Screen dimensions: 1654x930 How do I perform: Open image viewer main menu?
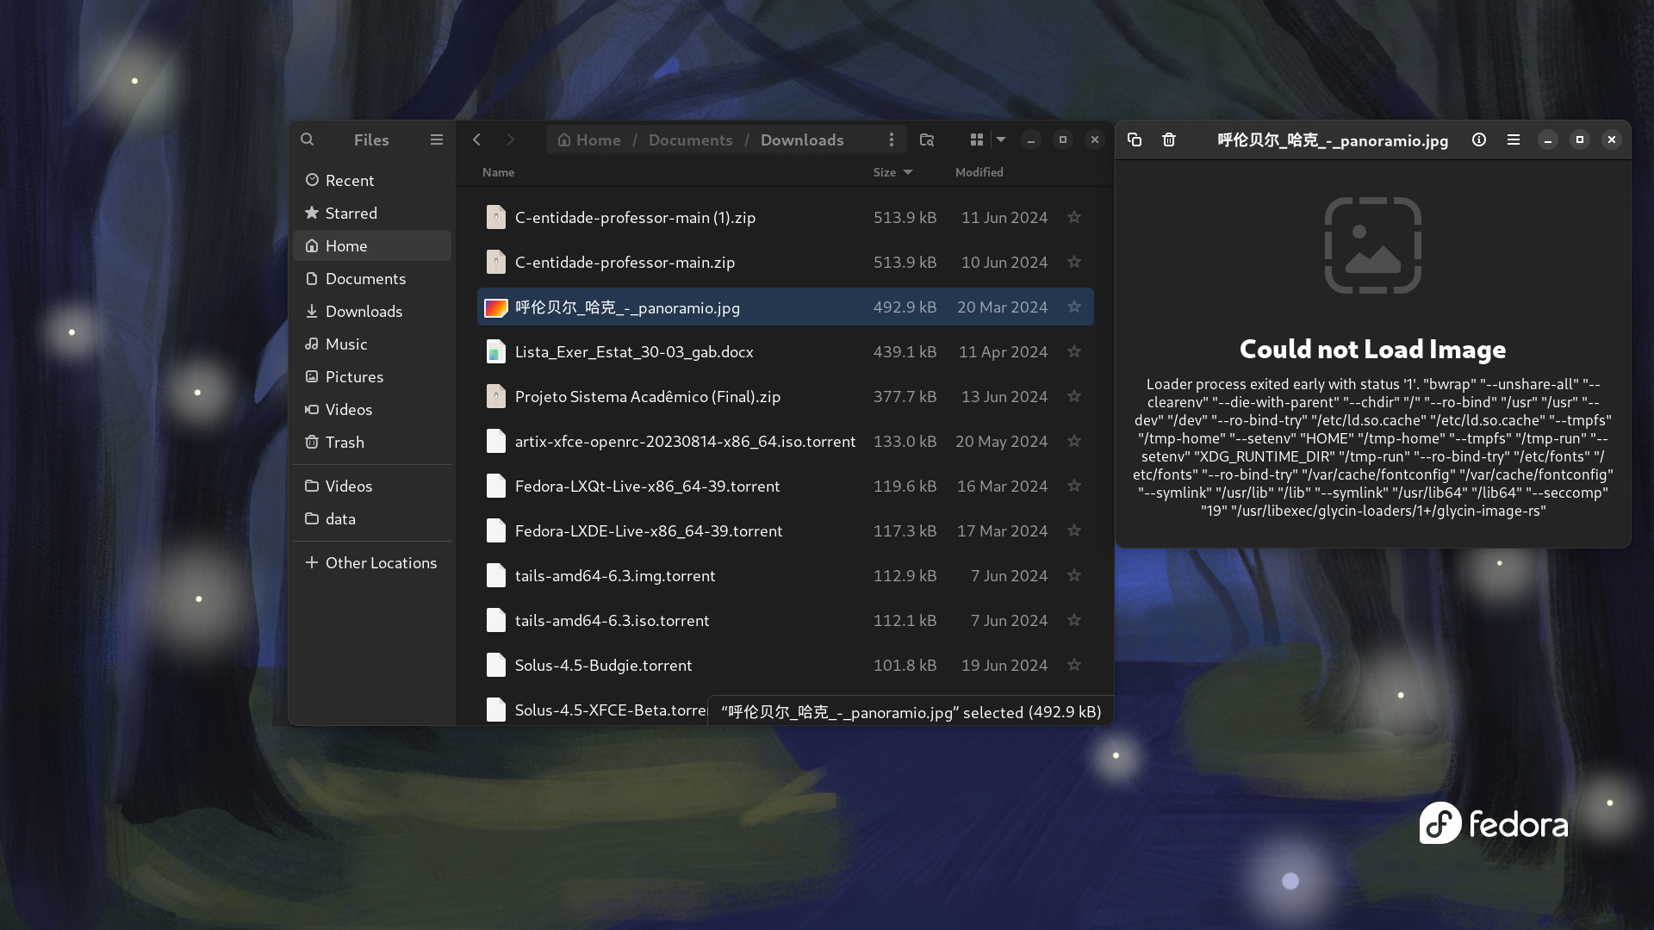[1514, 139]
